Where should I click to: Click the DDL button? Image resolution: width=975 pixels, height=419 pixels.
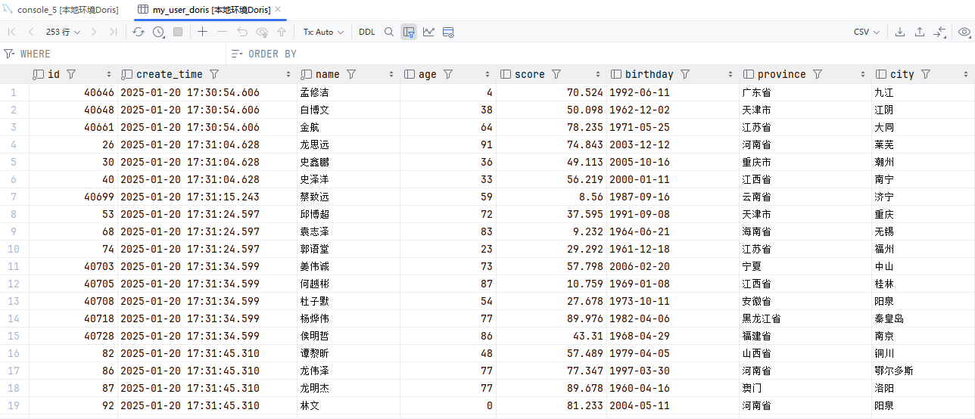pos(366,32)
